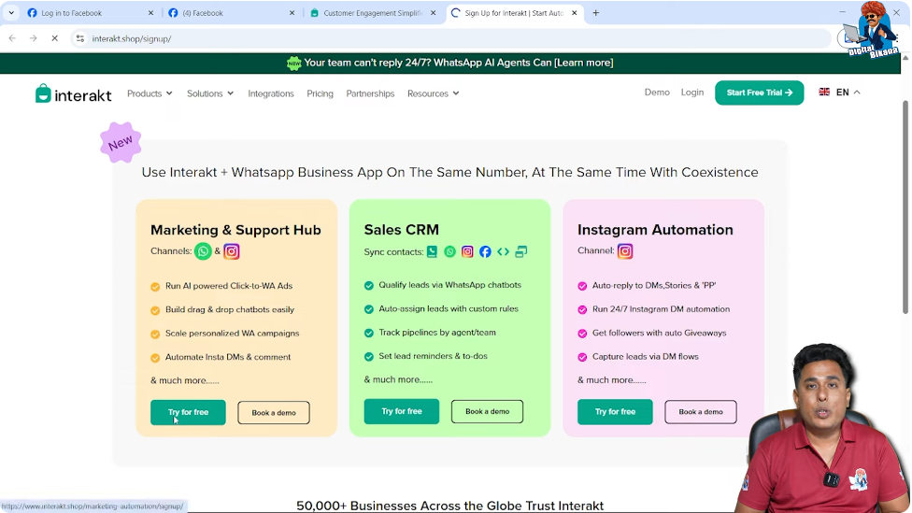Click Instagram icon in Instagram Automation card

(x=625, y=251)
